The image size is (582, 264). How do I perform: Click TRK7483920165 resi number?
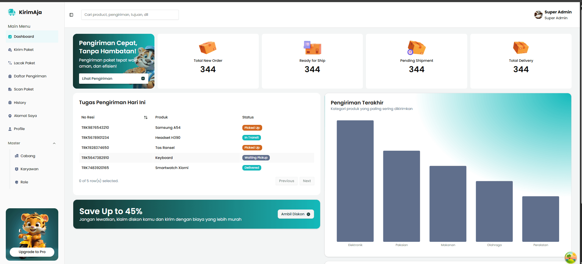(x=95, y=168)
